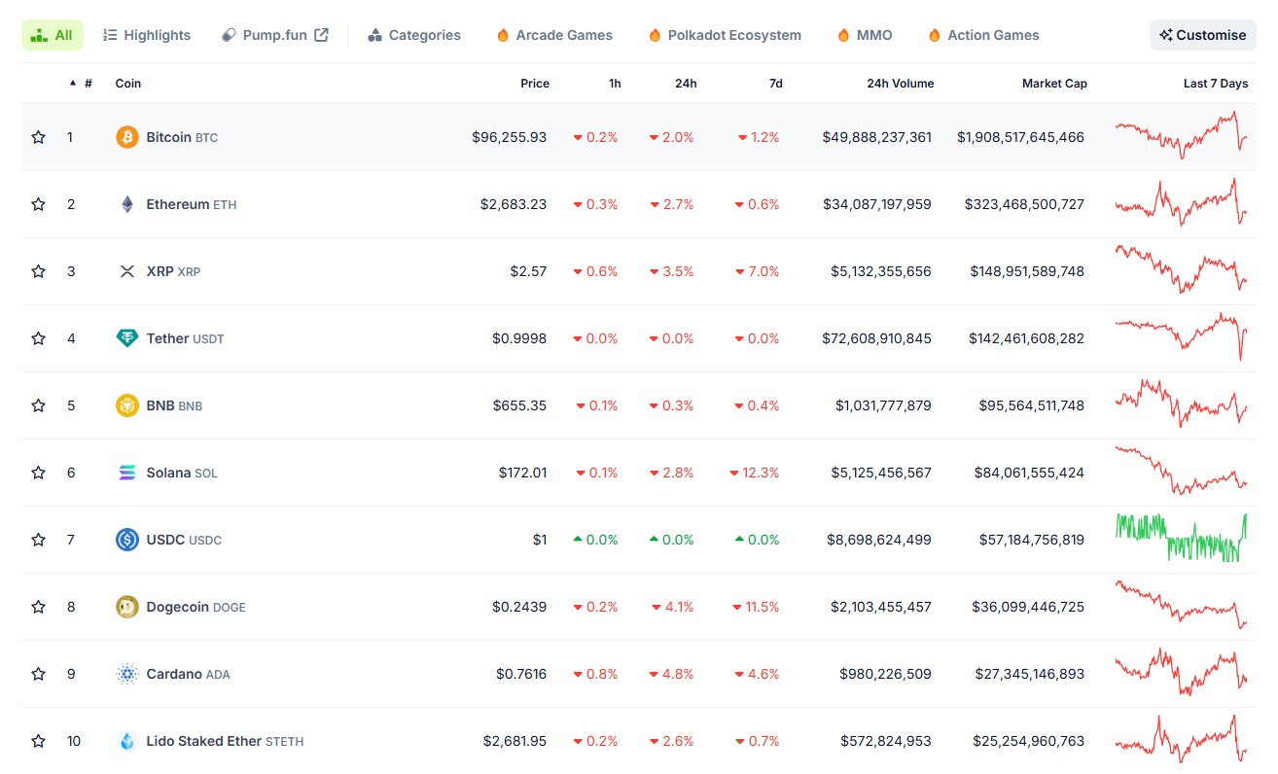Open the BNB coin name link
Image resolution: width=1278 pixels, height=774 pixels.
coord(174,405)
